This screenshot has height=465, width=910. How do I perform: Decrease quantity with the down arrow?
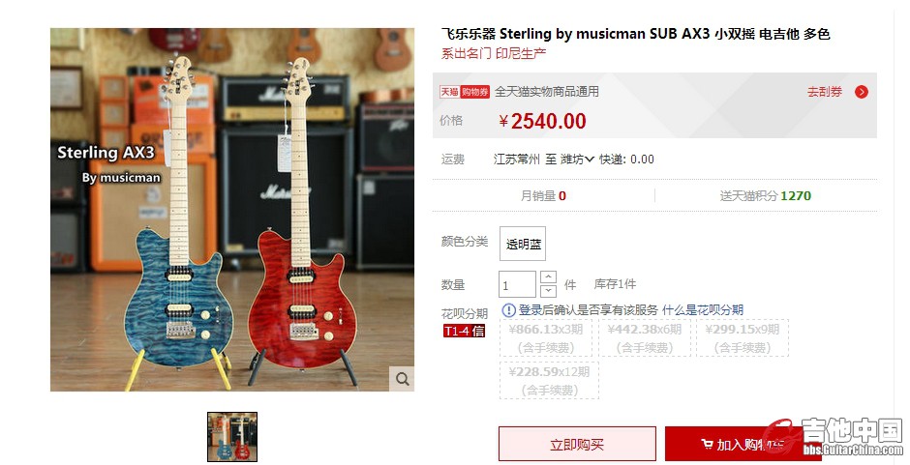click(548, 291)
